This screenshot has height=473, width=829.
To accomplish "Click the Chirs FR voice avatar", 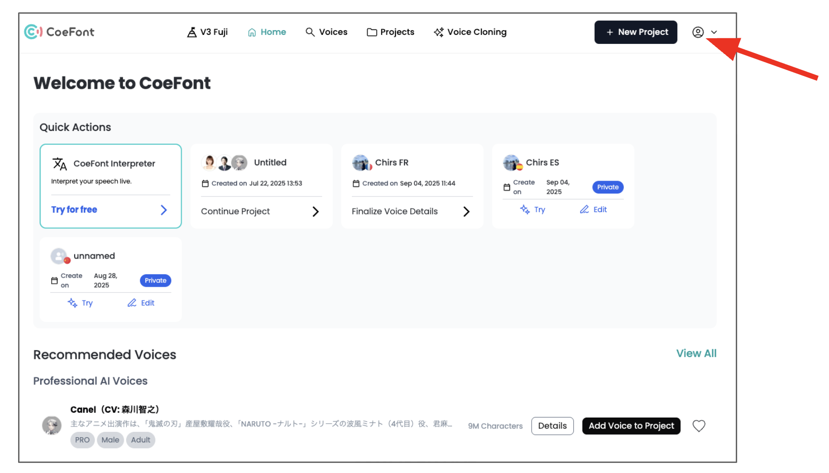I will point(362,163).
